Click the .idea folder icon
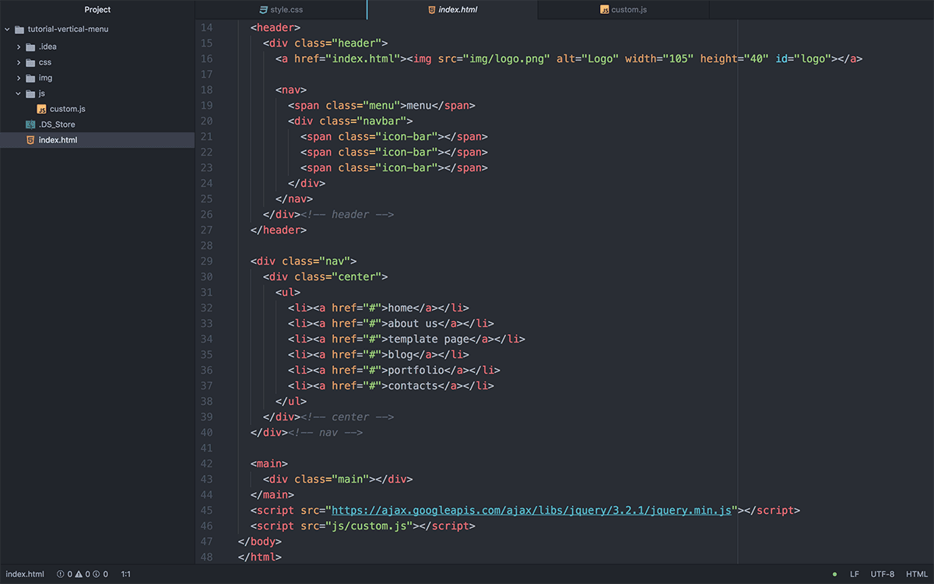This screenshot has height=584, width=934. [x=30, y=47]
